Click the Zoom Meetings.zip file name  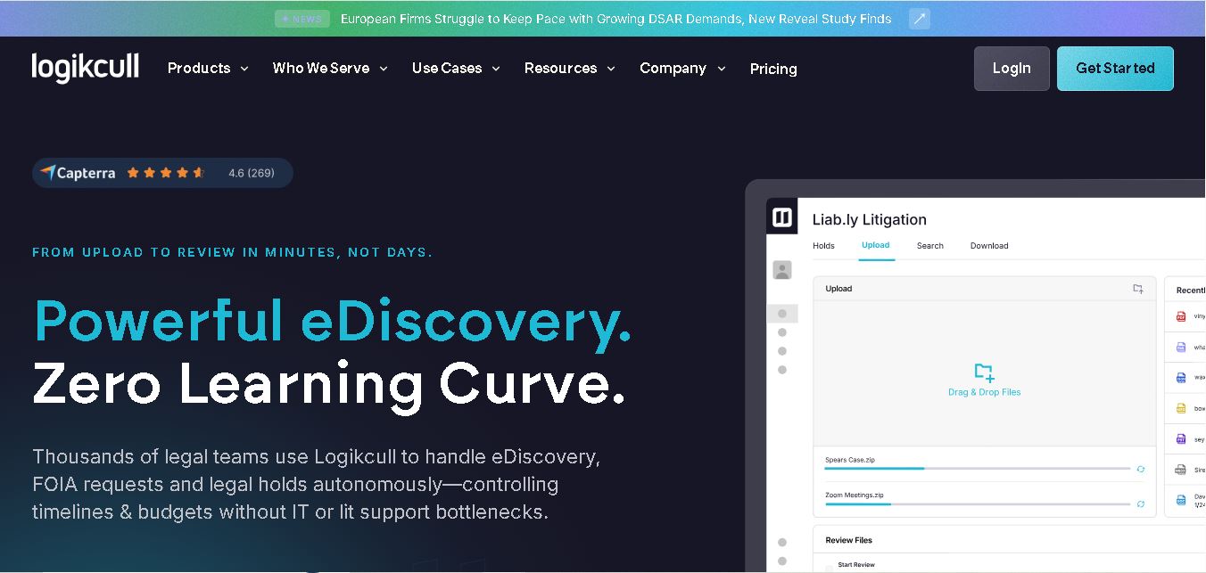coord(855,495)
